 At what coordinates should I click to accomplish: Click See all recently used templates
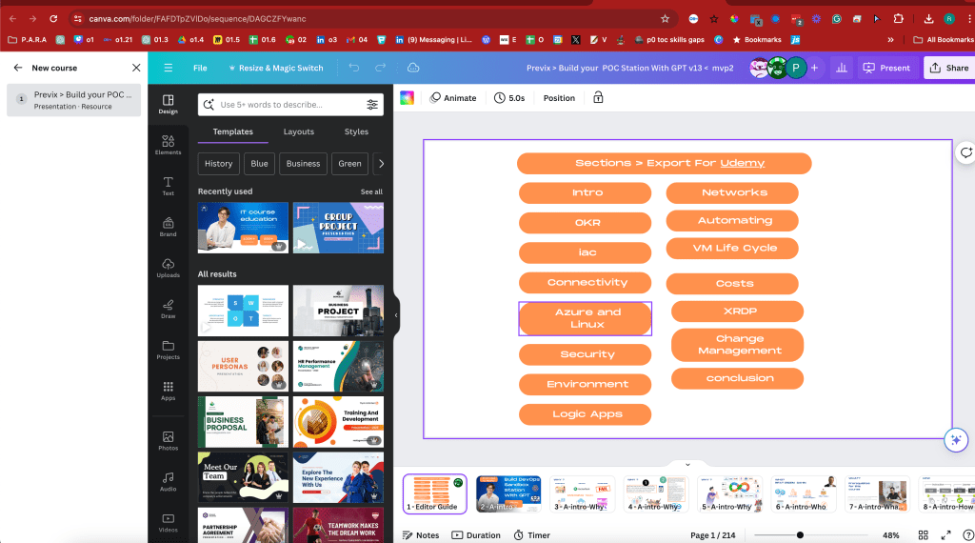371,191
